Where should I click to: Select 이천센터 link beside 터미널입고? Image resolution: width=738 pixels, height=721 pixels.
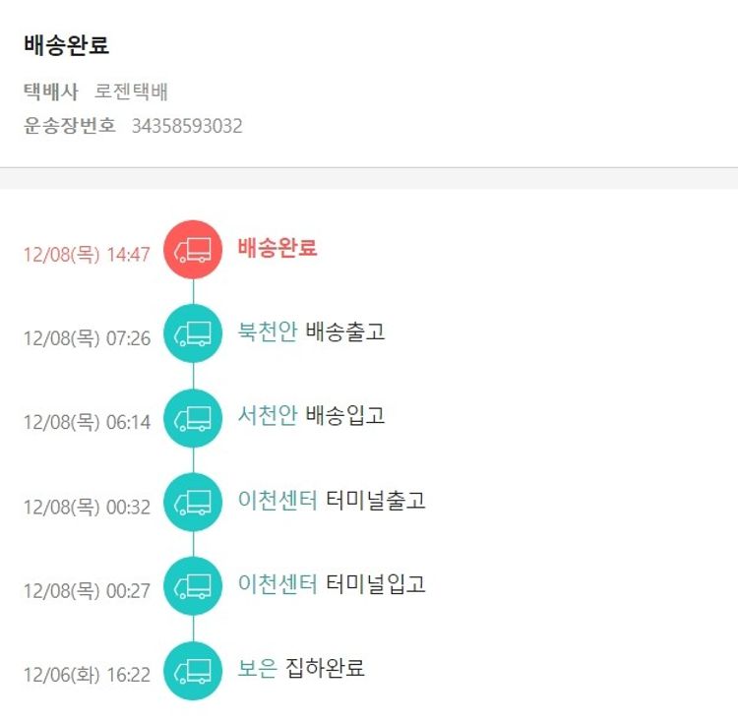point(277,584)
